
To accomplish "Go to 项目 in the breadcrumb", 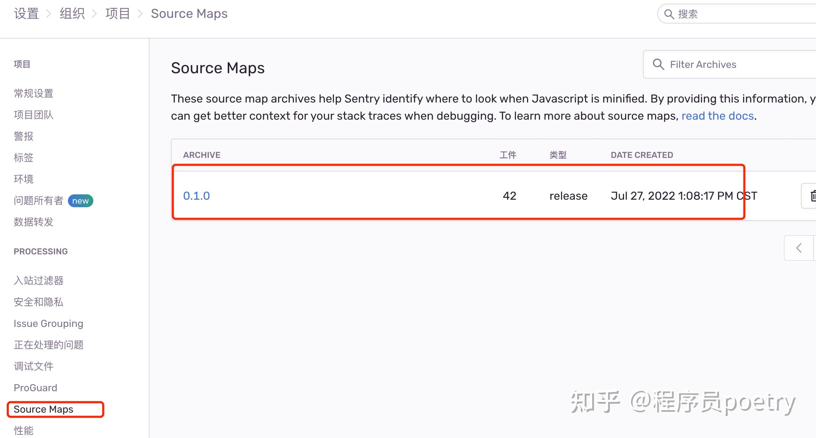I will click(x=117, y=14).
